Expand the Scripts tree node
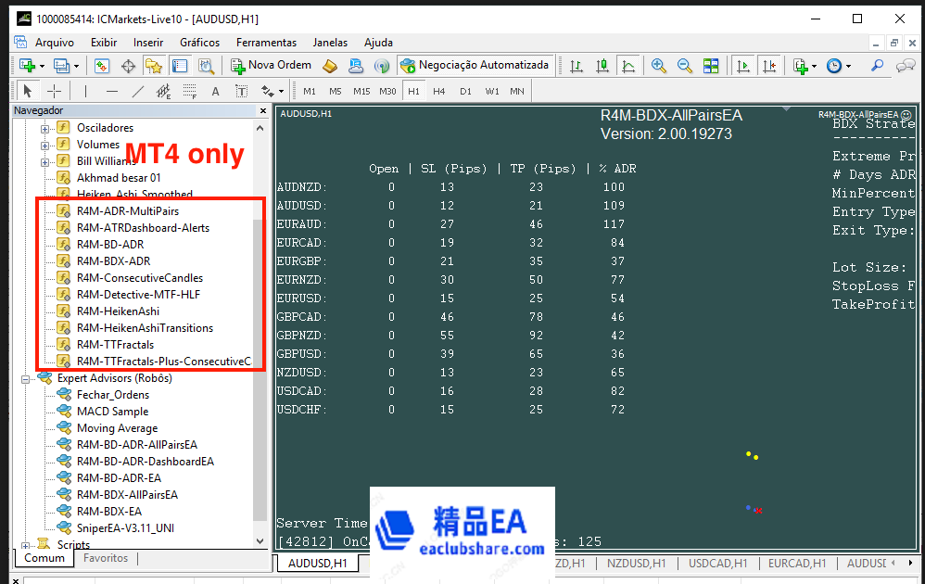Screen dimensions: 925x584 [x=25, y=545]
